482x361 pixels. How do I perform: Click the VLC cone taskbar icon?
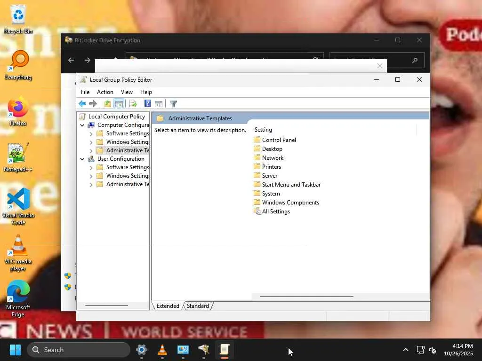[x=162, y=350]
